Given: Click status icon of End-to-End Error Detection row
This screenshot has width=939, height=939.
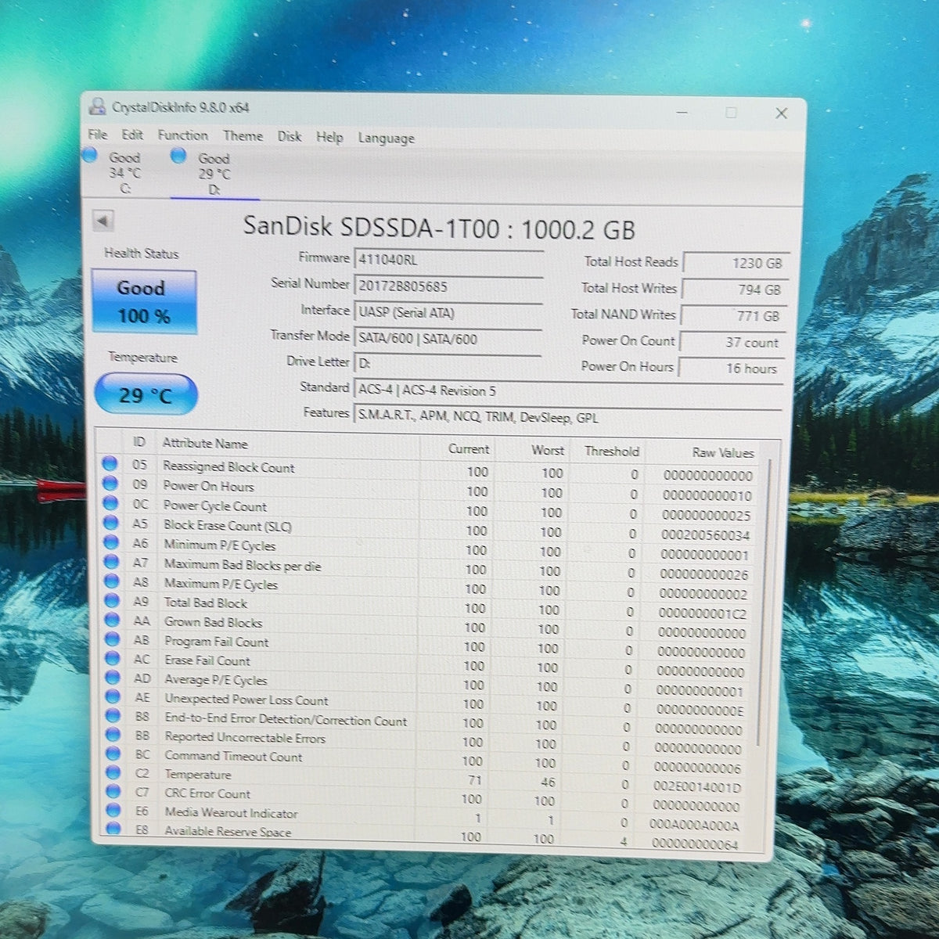Looking at the screenshot, I should pyautogui.click(x=113, y=715).
